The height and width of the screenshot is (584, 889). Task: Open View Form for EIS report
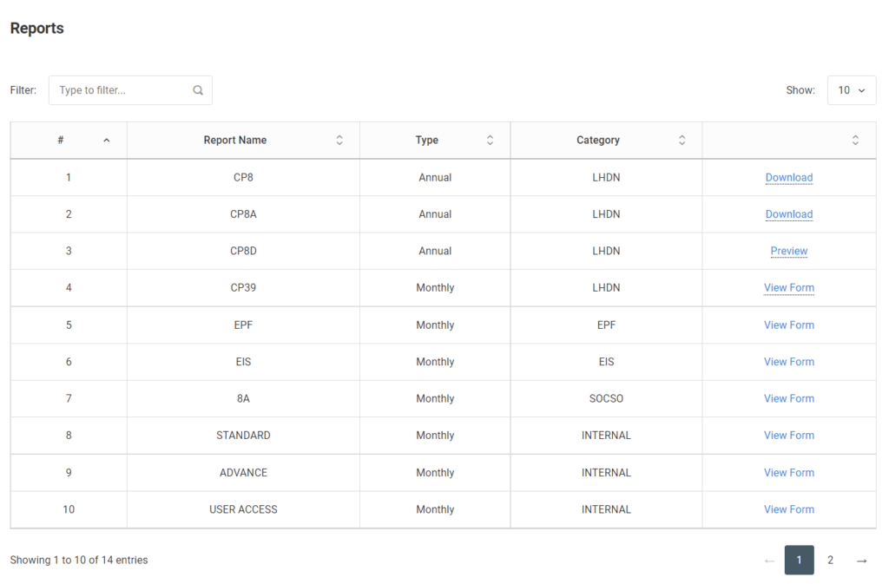[789, 362]
